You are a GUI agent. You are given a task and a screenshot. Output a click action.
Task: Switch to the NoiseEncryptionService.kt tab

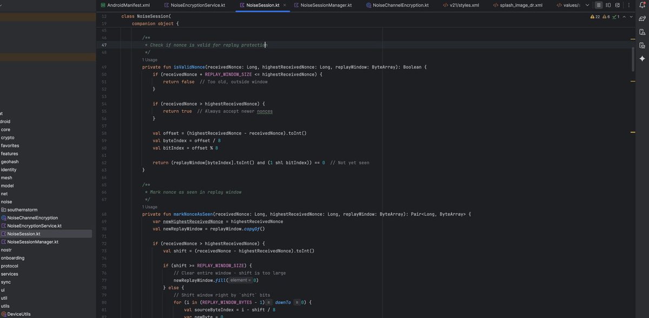point(195,5)
